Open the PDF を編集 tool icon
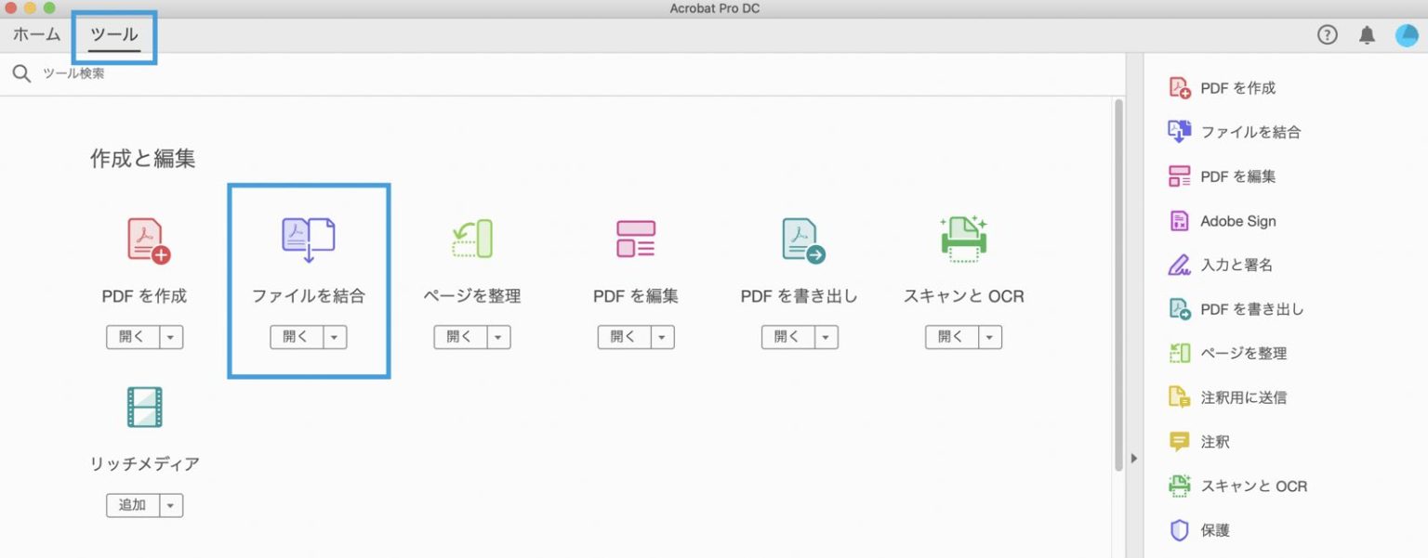Viewport: 1428px width, 558px height. tap(636, 240)
